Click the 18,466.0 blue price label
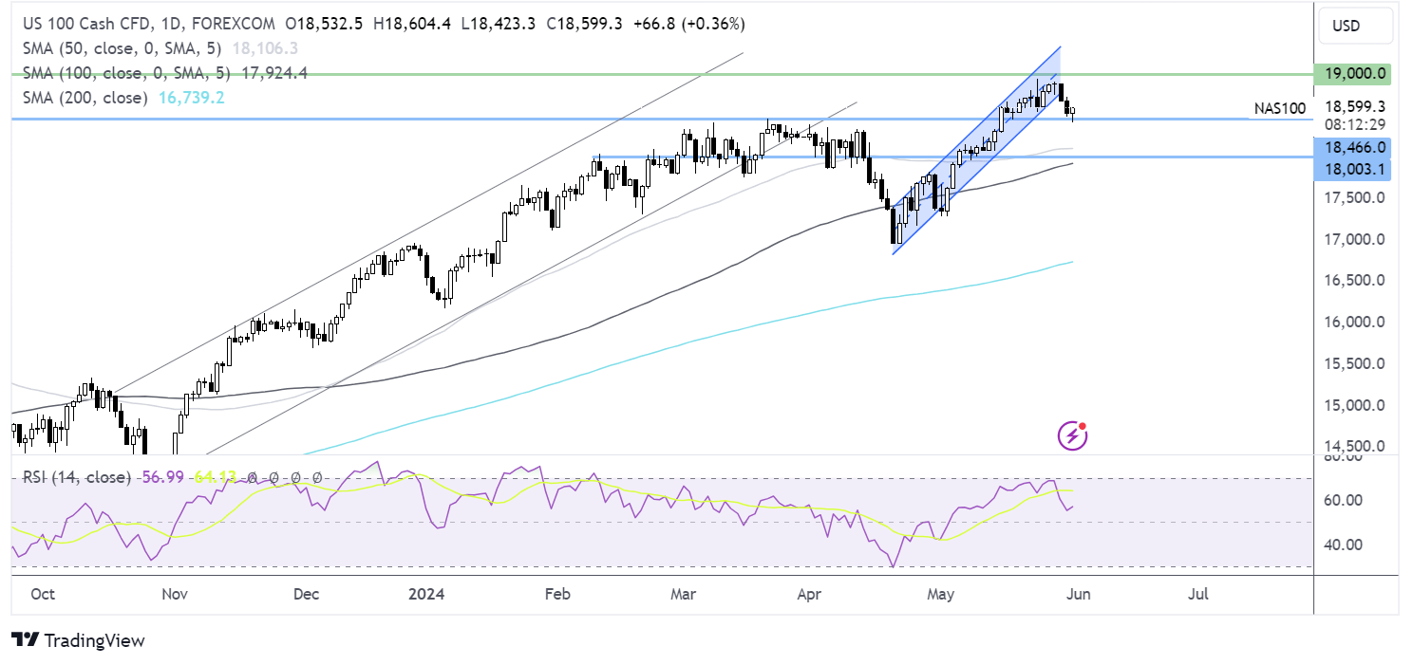Image resolution: width=1413 pixels, height=665 pixels. click(1354, 147)
